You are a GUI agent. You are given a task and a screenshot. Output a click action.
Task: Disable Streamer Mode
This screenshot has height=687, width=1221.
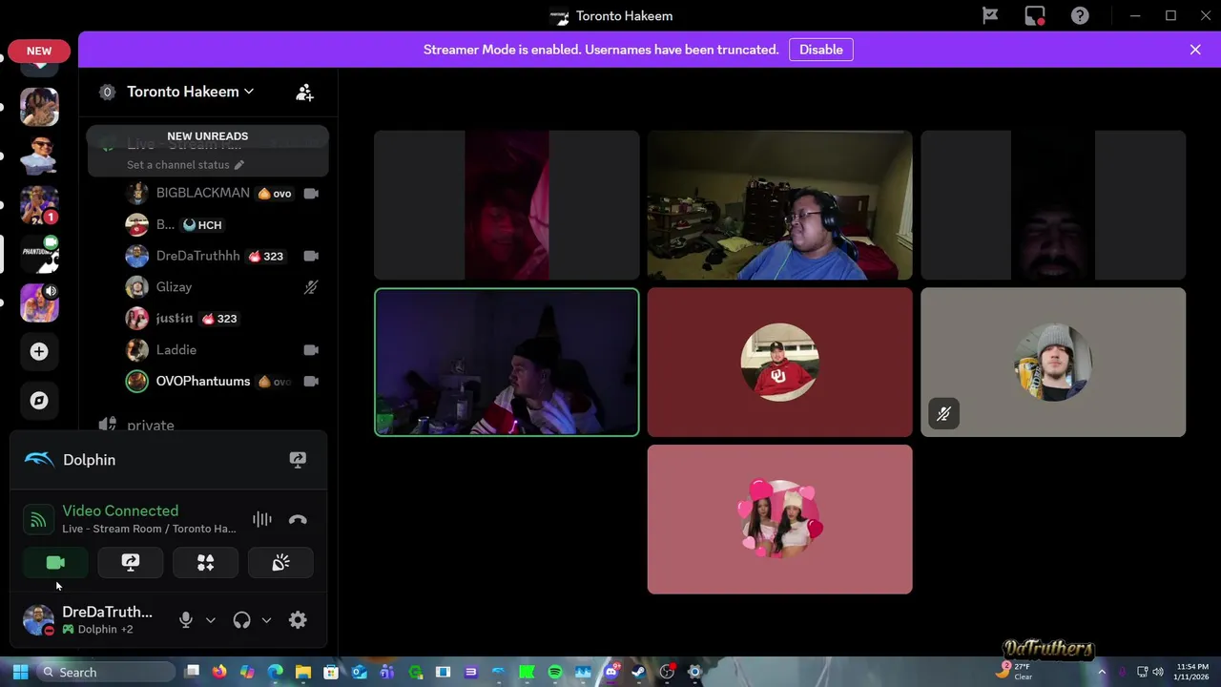pos(821,50)
